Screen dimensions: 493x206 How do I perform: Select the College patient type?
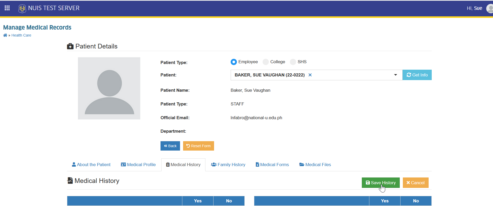point(266,62)
